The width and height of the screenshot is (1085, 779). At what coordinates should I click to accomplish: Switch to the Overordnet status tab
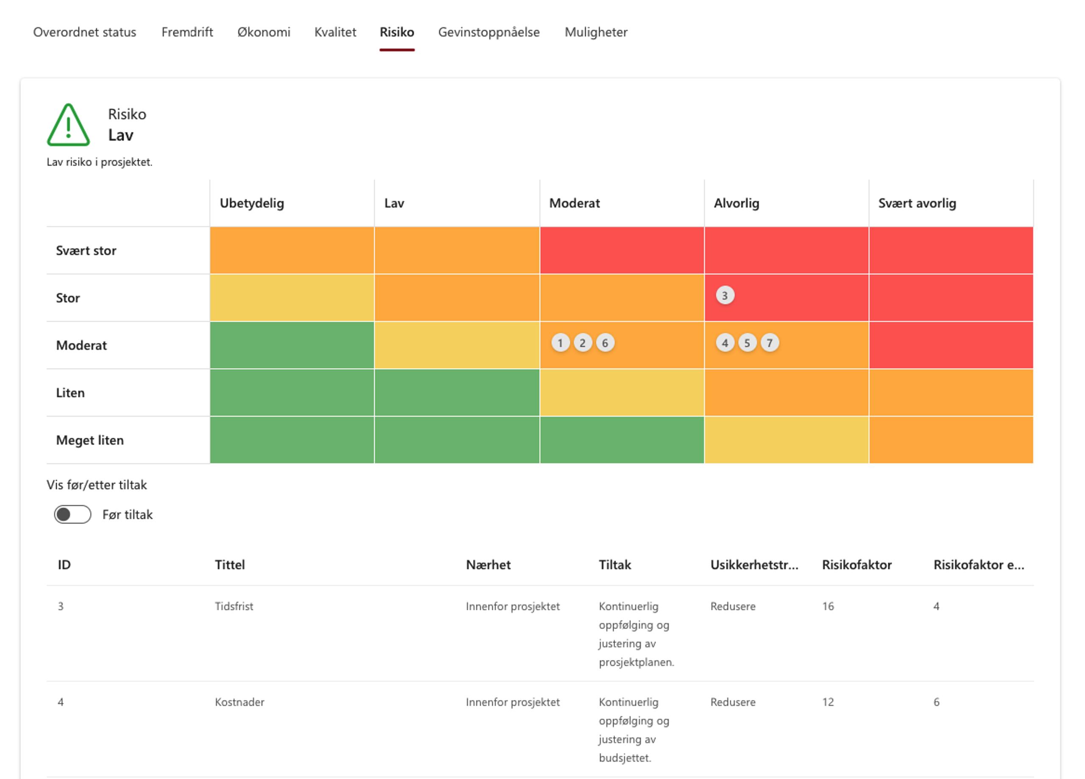[85, 32]
